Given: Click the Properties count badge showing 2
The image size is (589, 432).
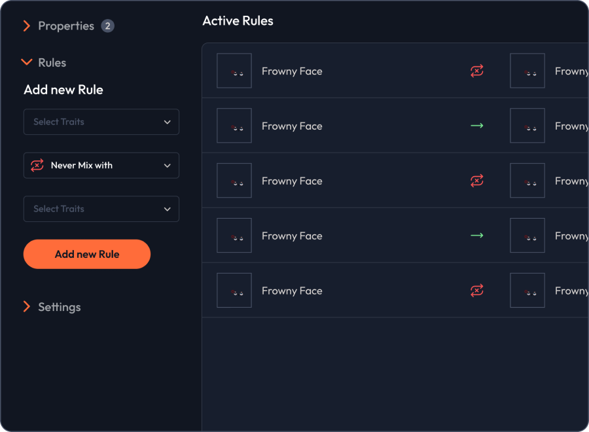Looking at the screenshot, I should [x=107, y=26].
